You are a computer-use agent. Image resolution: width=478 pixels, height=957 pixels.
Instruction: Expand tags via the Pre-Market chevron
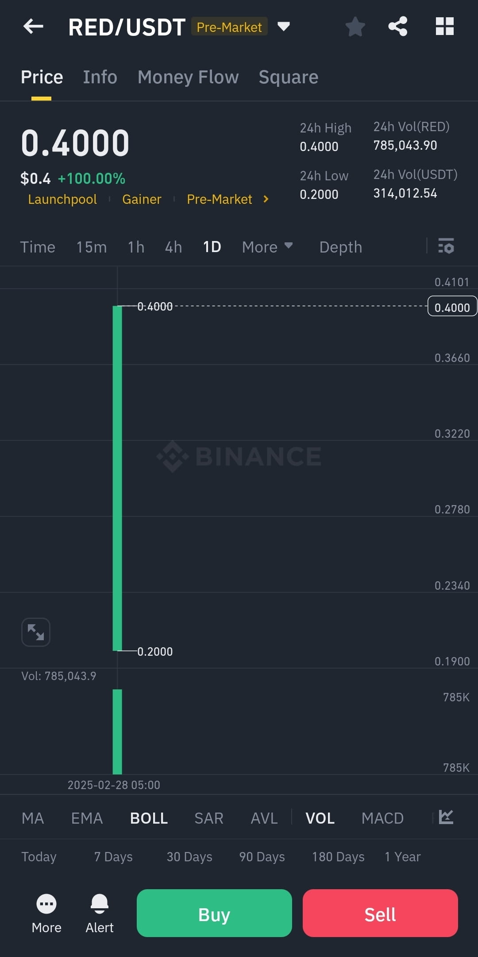(x=266, y=199)
